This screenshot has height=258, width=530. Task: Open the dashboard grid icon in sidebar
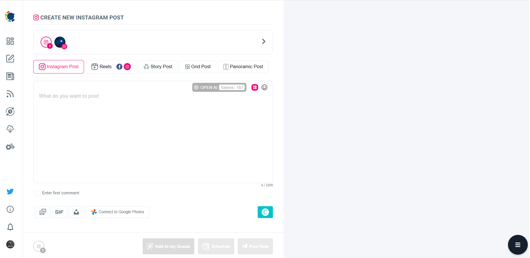click(10, 41)
